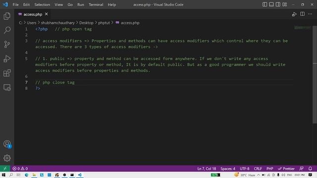The height and width of the screenshot is (178, 317).
Task: Close the access.php tab
Action: [x=46, y=14]
